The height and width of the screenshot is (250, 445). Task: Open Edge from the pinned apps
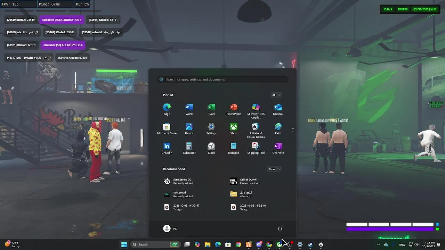tap(167, 109)
